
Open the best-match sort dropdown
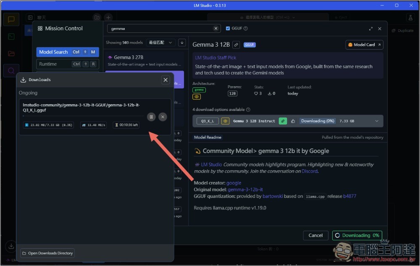coord(161,42)
